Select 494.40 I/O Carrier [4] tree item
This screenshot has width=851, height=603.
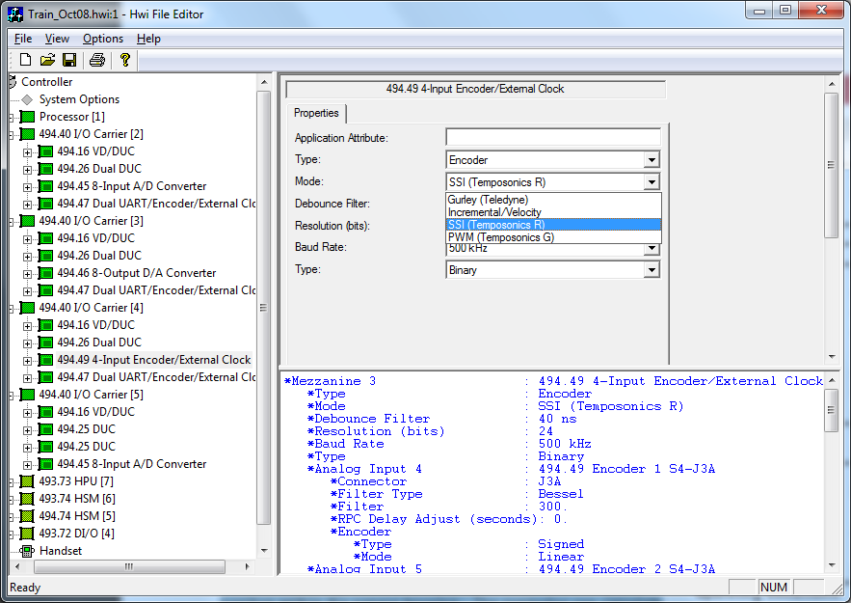(x=92, y=308)
